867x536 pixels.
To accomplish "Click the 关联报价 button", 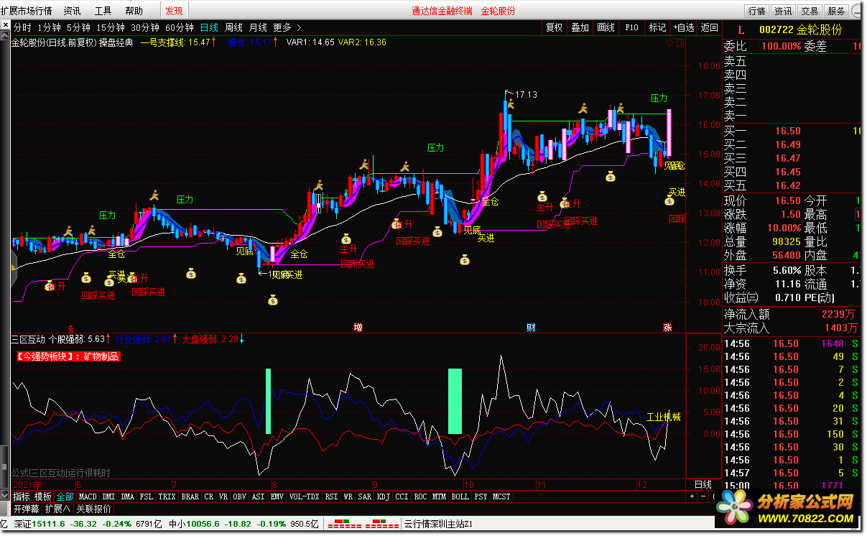I will click(x=94, y=509).
